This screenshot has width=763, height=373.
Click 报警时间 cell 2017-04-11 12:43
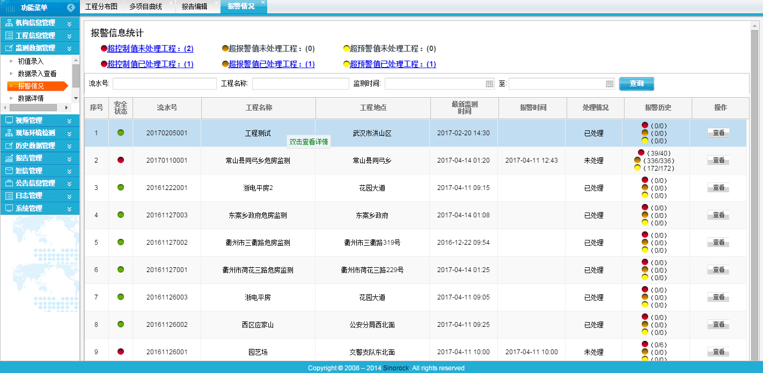pyautogui.click(x=531, y=160)
